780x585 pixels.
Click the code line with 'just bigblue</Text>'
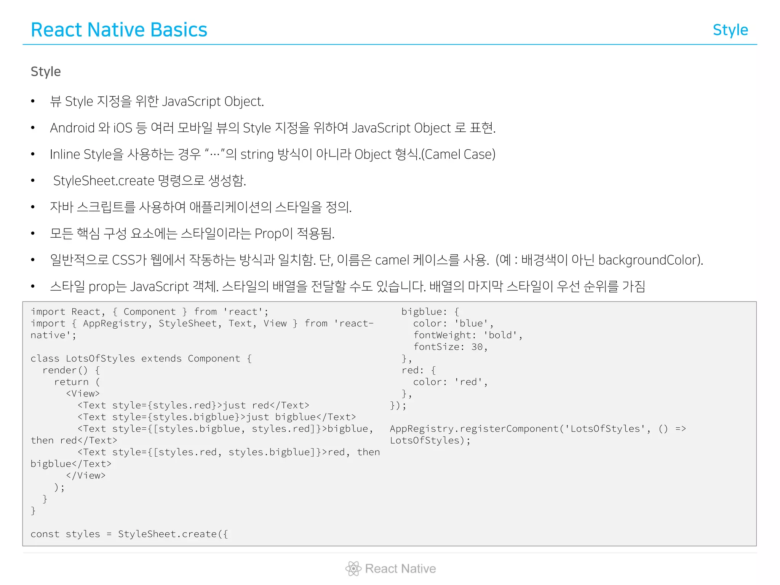pyautogui.click(x=217, y=417)
